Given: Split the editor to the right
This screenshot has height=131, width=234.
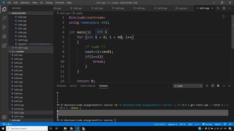Looking at the screenshot, I should click(224, 8).
